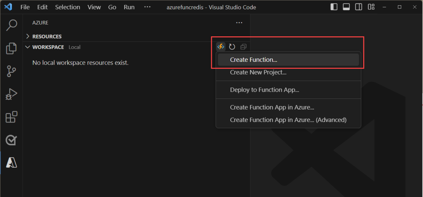
Task: Click the Azure icon in activity bar
Action: [12, 162]
